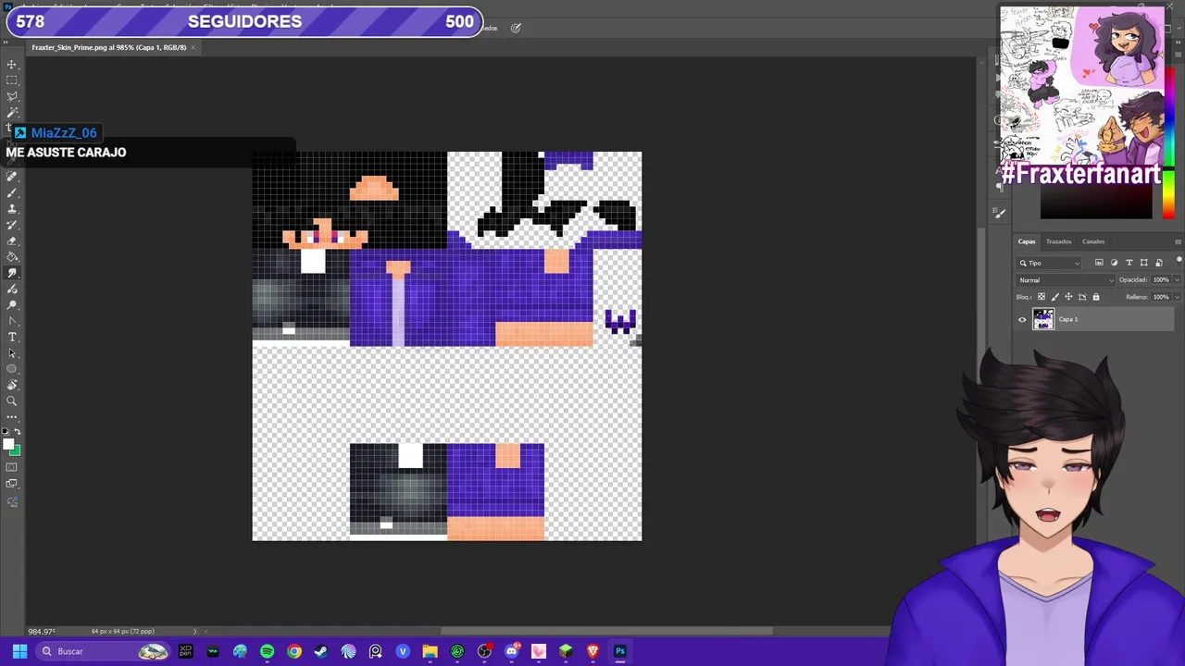Select the Brush tool

12,192
